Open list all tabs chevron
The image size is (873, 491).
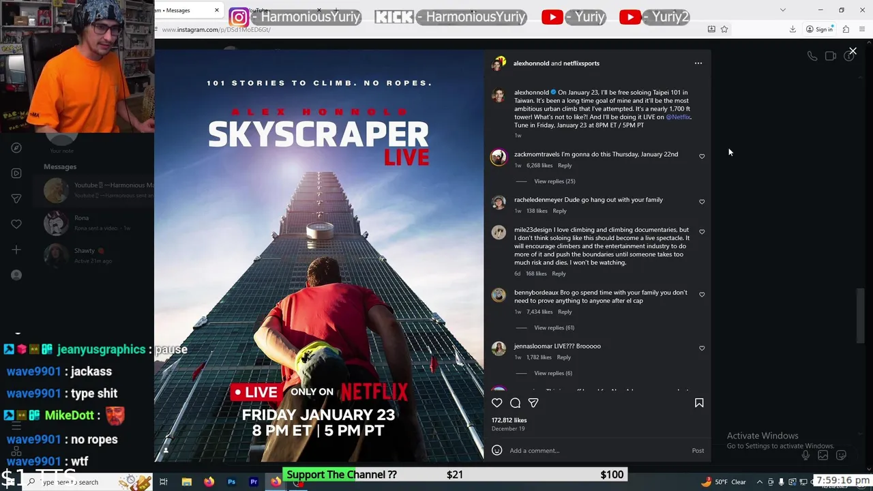[x=783, y=10]
